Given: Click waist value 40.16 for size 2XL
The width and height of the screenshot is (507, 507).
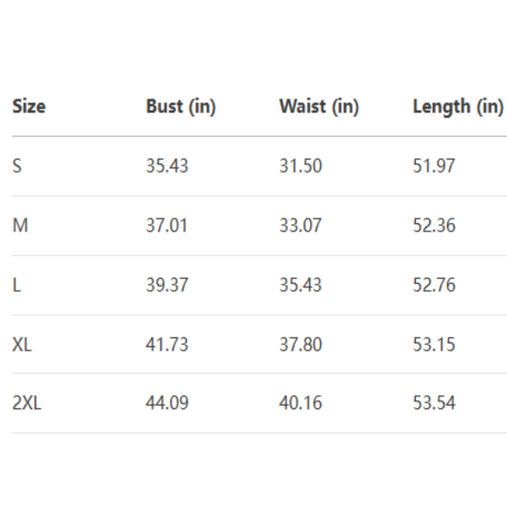Looking at the screenshot, I should pyautogui.click(x=300, y=403).
